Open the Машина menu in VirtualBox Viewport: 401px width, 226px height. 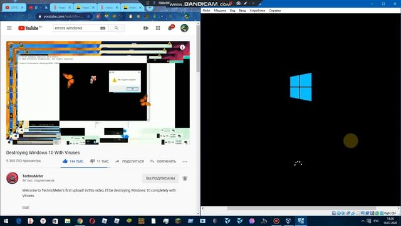(x=220, y=11)
